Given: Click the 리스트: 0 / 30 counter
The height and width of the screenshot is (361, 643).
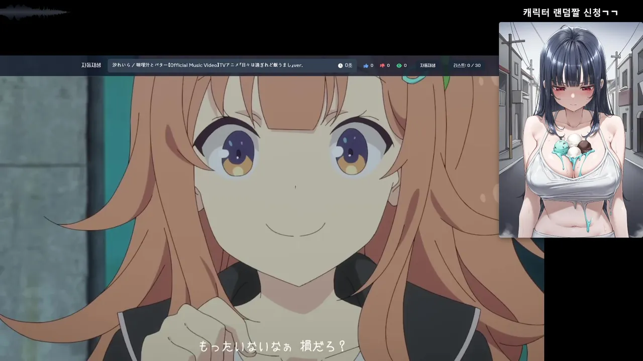Looking at the screenshot, I should click(x=467, y=66).
